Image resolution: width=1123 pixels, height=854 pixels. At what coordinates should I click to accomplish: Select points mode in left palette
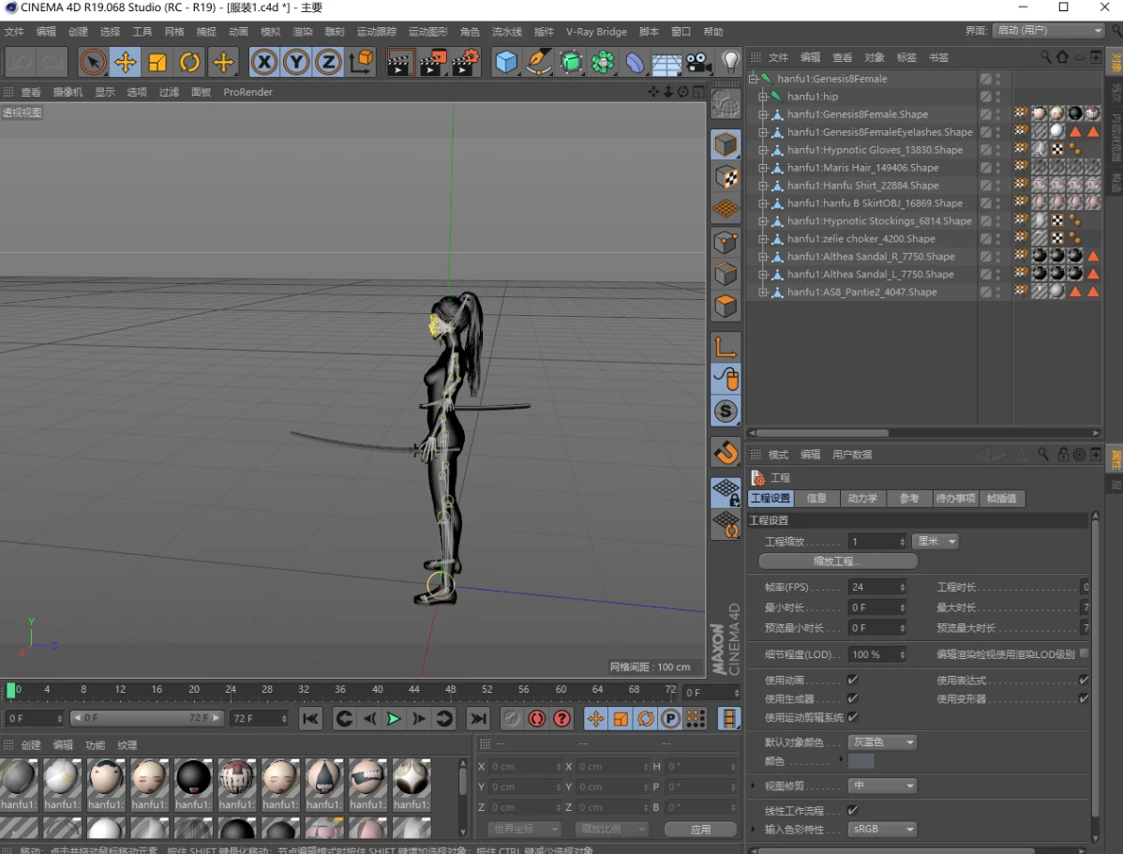tap(726, 242)
